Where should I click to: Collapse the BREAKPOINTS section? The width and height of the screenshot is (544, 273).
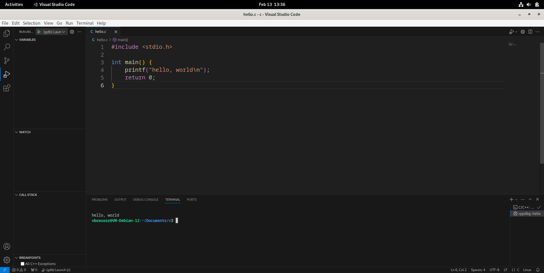50,258
